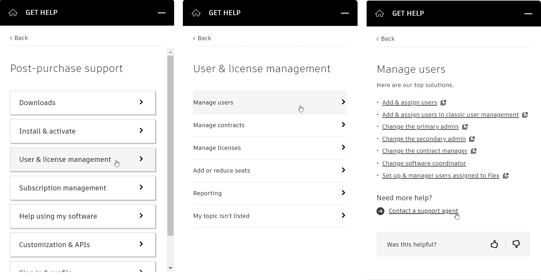Select Add or reduce seats topic
Image resolution: width=541 pixels, height=280 pixels.
270,171
